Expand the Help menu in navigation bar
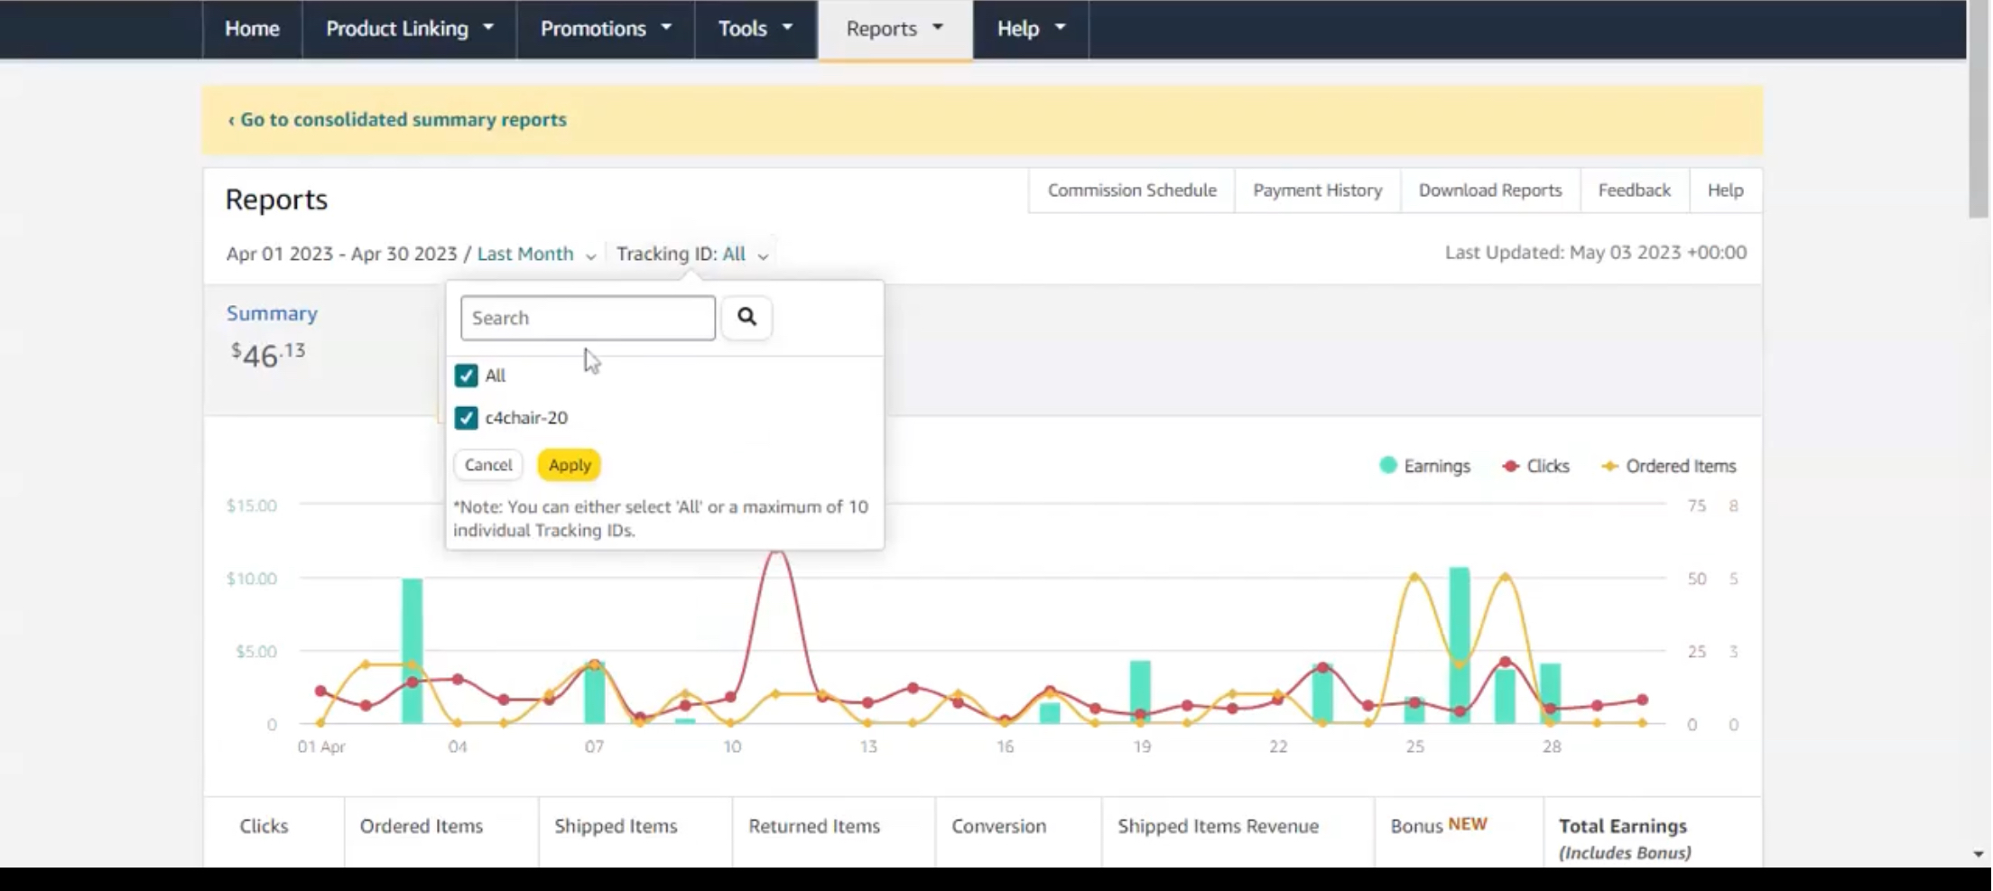 1031,29
